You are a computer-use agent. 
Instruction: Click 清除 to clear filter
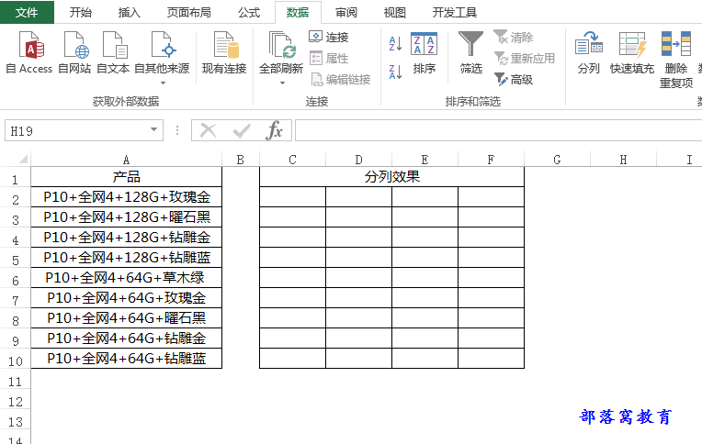514,37
